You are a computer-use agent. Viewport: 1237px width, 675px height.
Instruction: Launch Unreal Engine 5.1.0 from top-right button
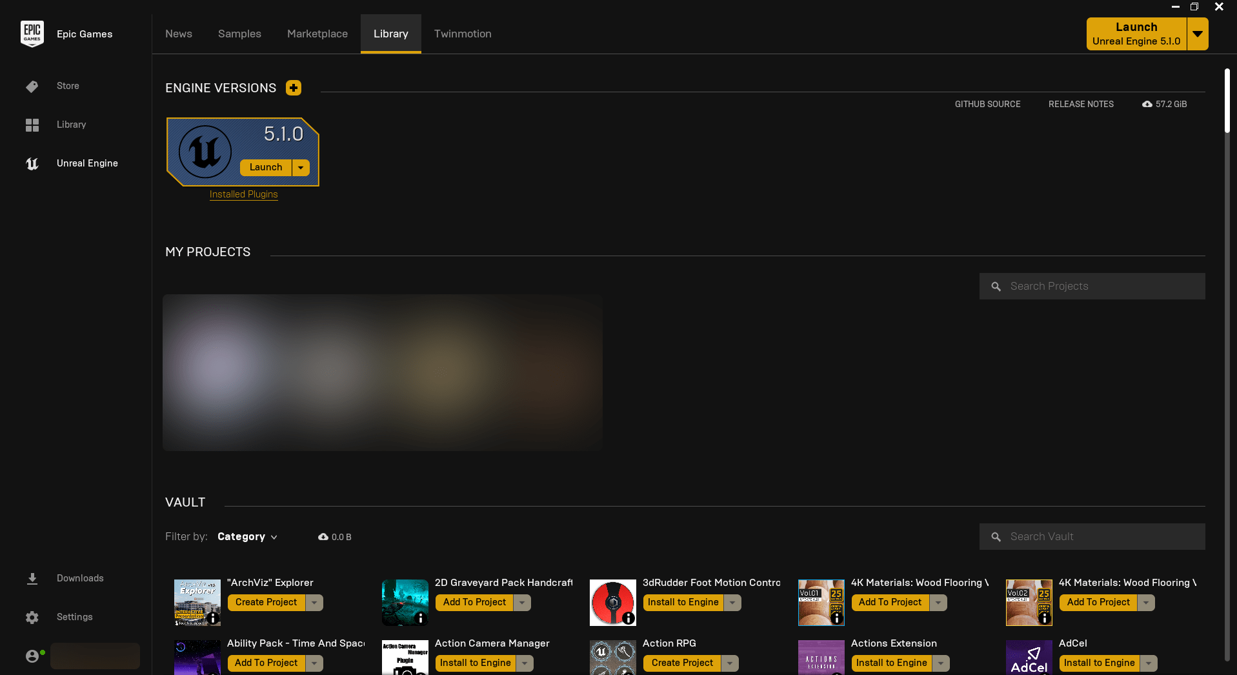pyautogui.click(x=1136, y=34)
